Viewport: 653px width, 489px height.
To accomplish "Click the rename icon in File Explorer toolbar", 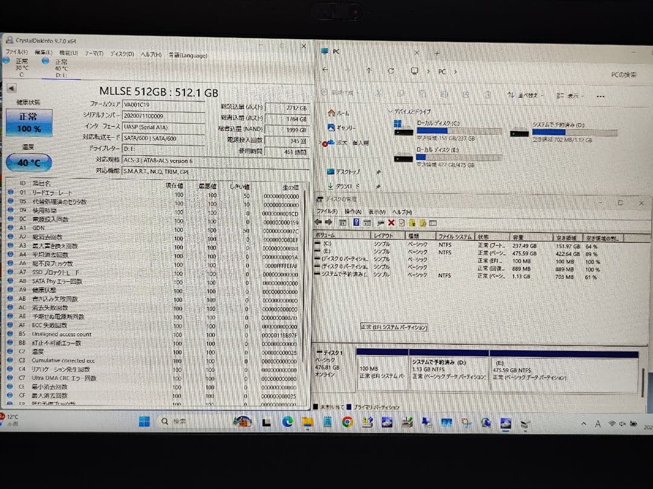I will [443, 95].
